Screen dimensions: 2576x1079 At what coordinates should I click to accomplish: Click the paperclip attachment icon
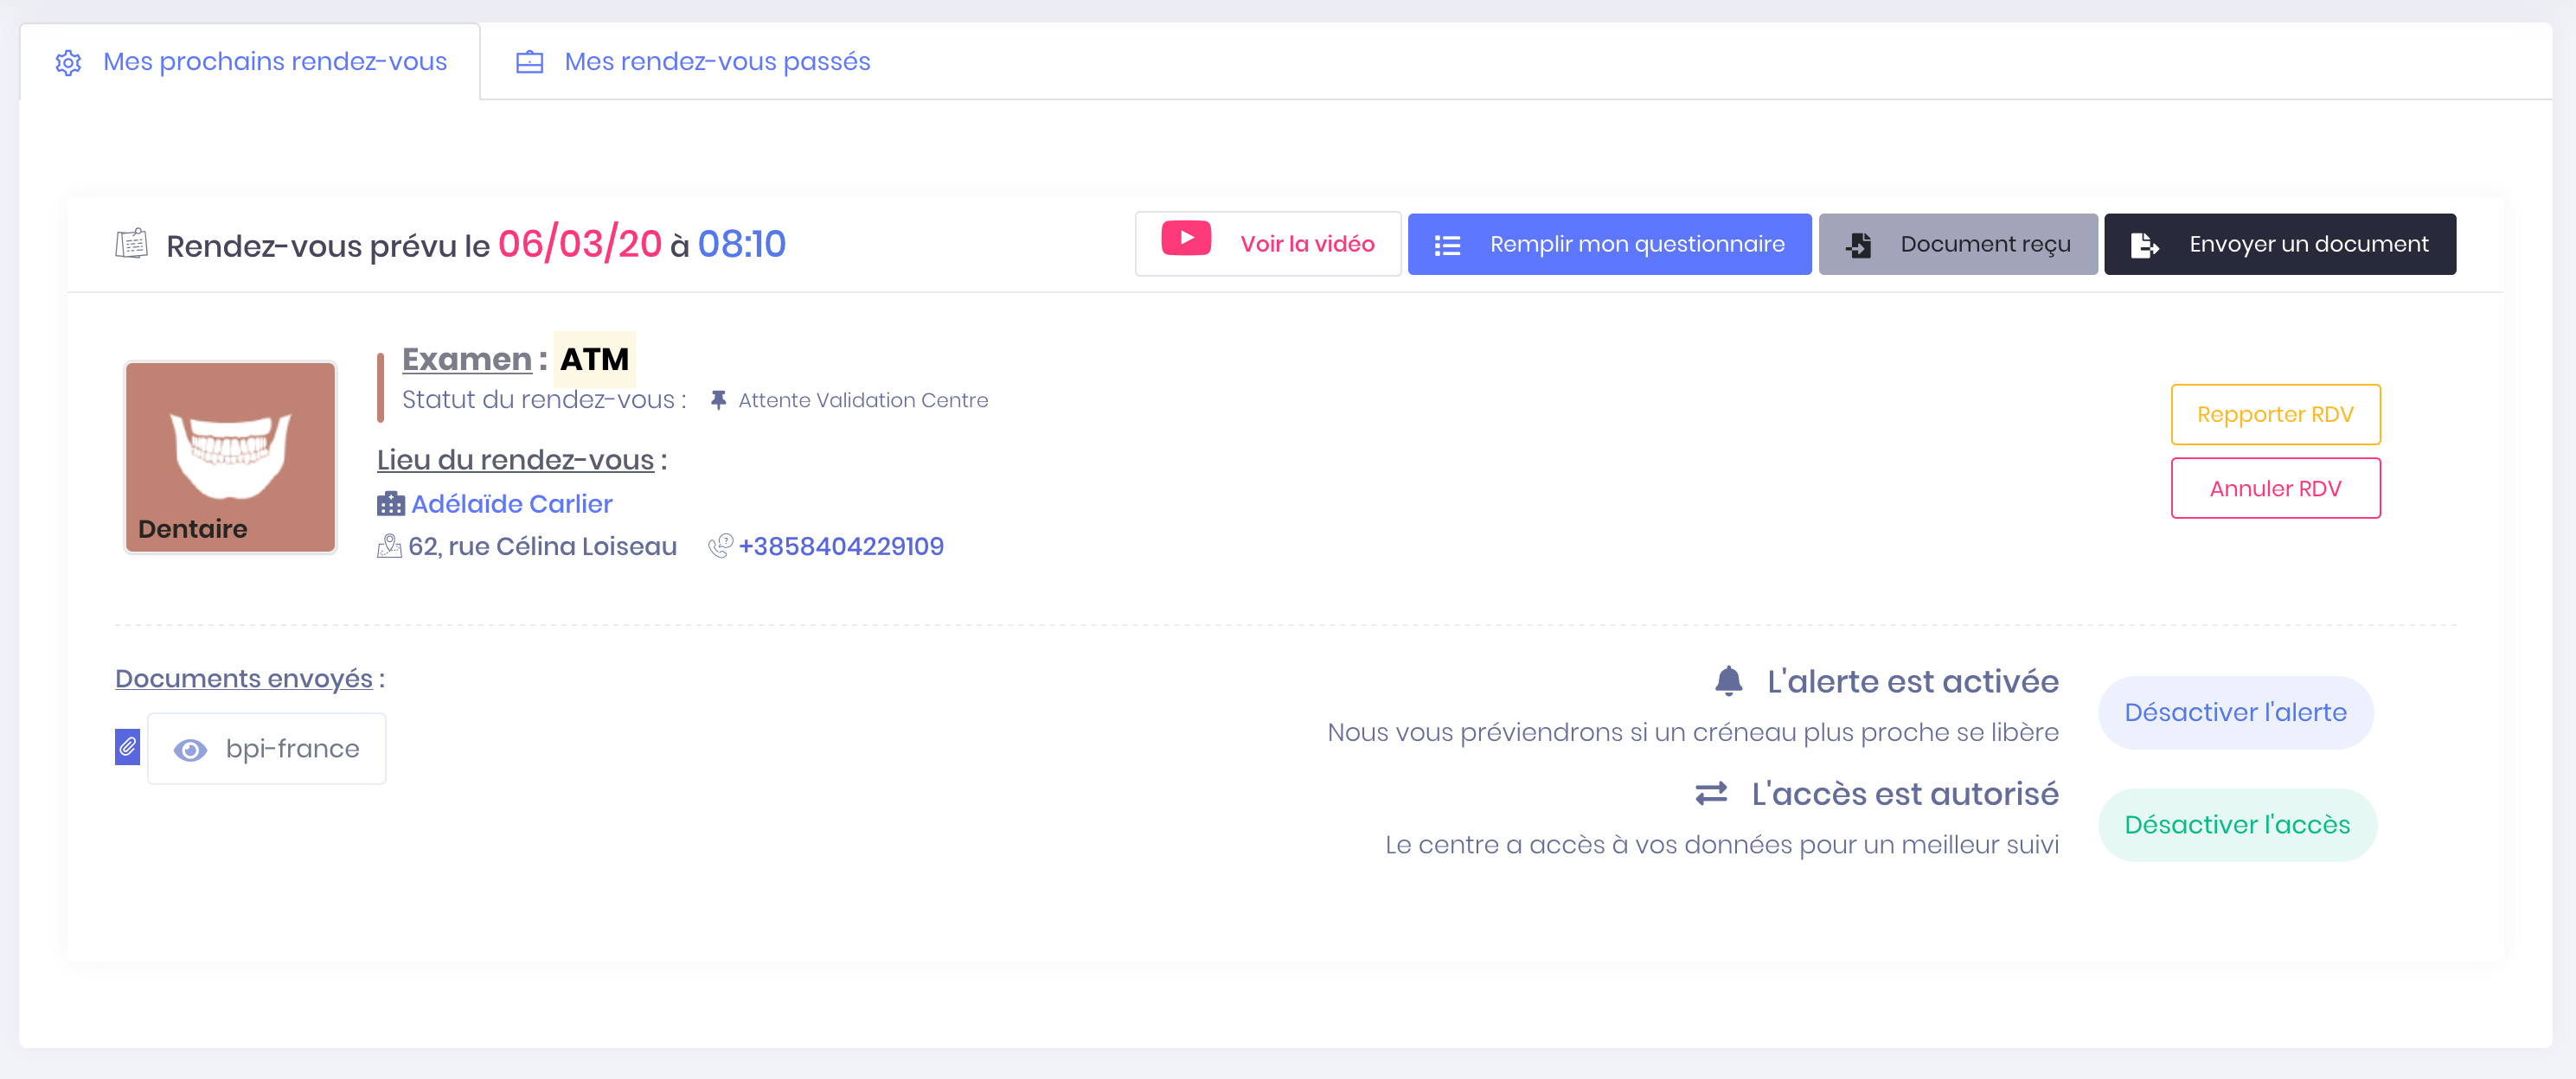(127, 747)
